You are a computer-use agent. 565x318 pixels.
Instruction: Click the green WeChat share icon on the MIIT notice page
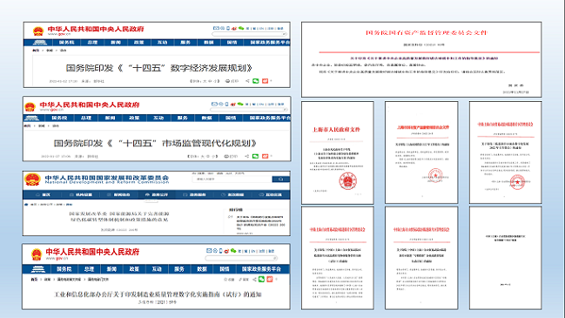pyautogui.click(x=261, y=279)
